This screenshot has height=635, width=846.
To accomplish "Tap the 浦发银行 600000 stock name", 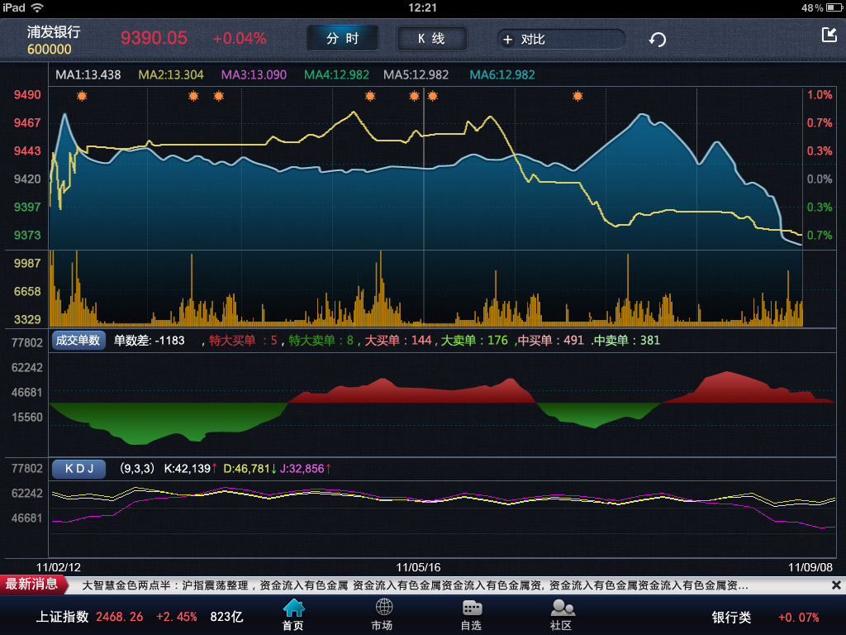I will [x=54, y=40].
